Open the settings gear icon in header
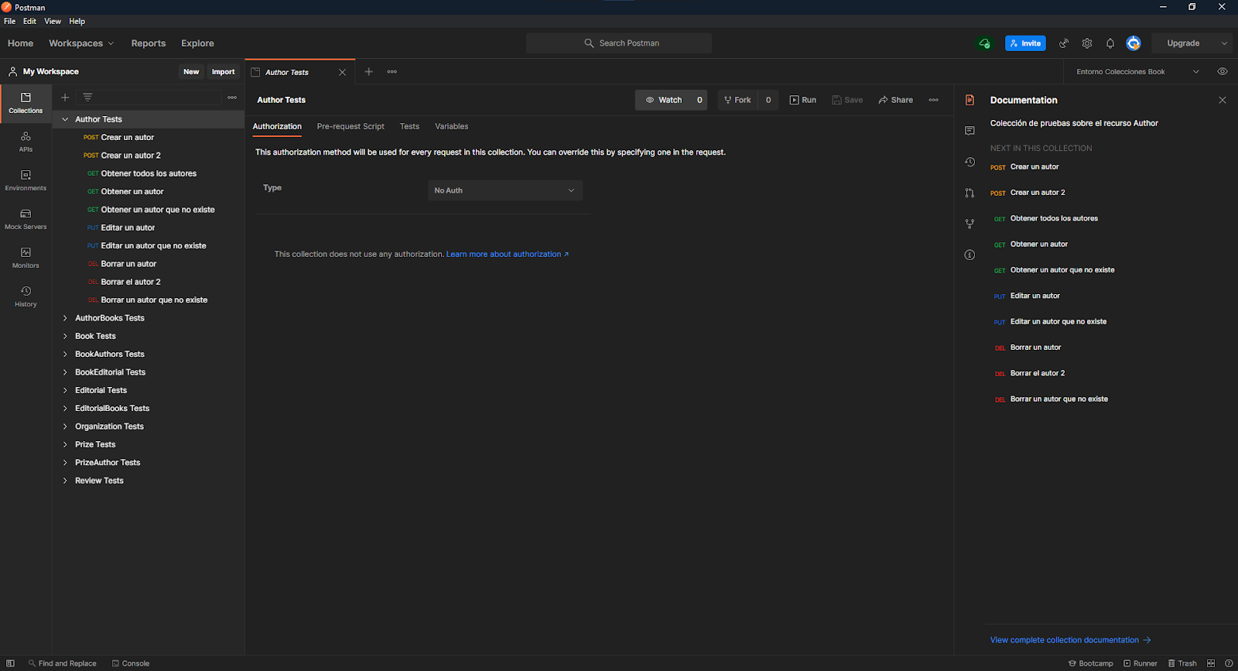Image resolution: width=1238 pixels, height=671 pixels. (x=1087, y=43)
